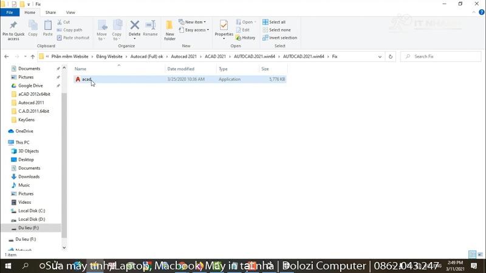This screenshot has height=273, width=486.
Task: Switch to the Share ribbon tab
Action: click(x=50, y=12)
